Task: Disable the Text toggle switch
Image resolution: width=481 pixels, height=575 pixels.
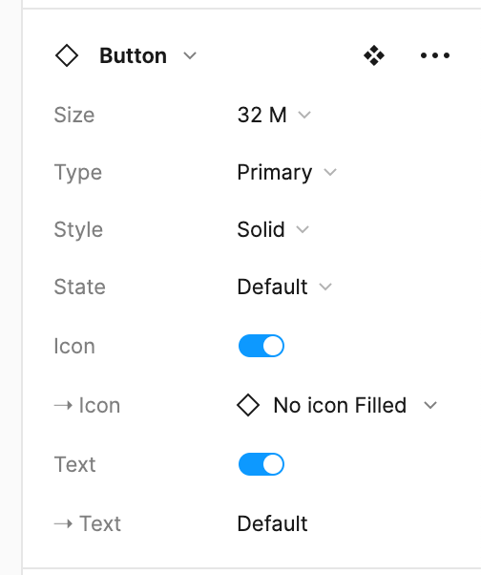Action: pos(261,464)
